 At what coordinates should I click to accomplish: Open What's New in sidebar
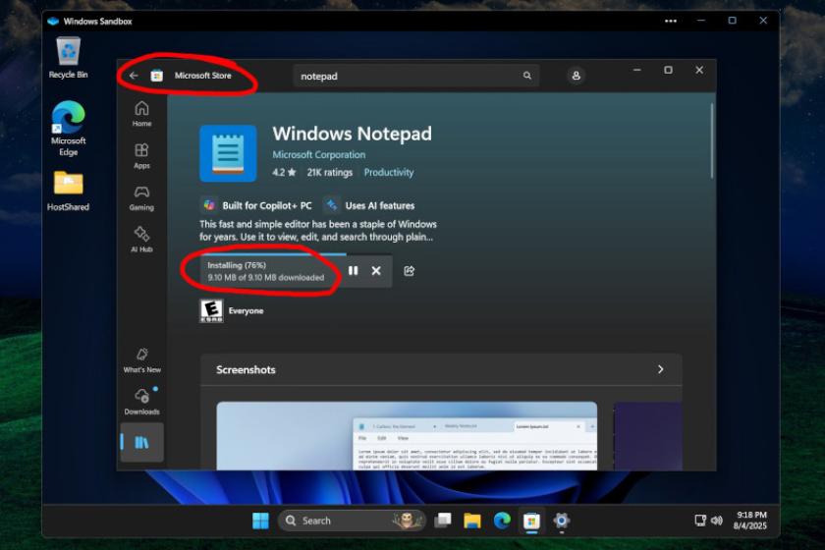tap(142, 360)
